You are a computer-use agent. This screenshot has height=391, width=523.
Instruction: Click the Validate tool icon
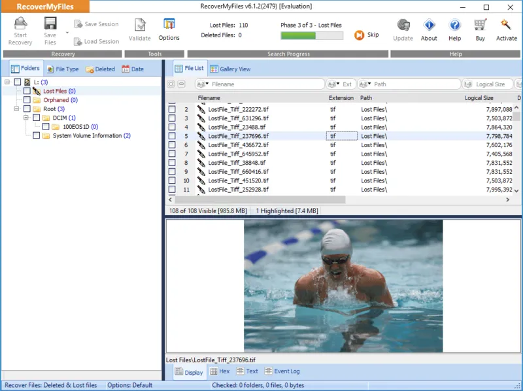pos(140,25)
